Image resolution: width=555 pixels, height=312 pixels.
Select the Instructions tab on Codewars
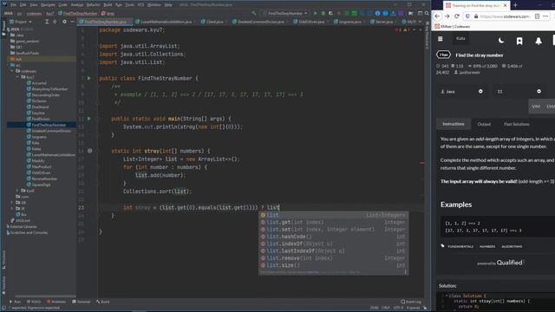pyautogui.click(x=454, y=124)
